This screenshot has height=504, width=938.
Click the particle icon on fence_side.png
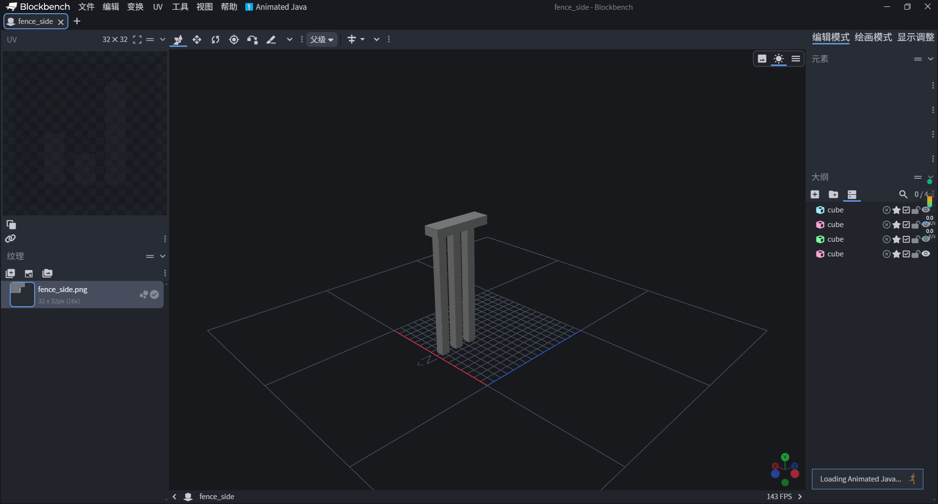[x=144, y=294]
